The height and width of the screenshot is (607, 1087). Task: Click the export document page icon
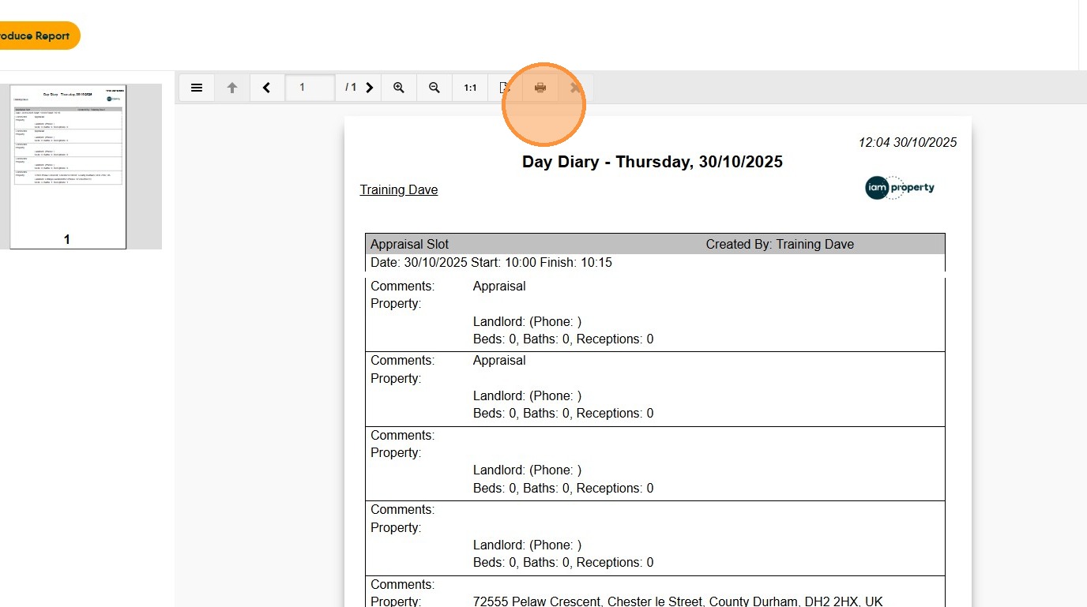(505, 88)
